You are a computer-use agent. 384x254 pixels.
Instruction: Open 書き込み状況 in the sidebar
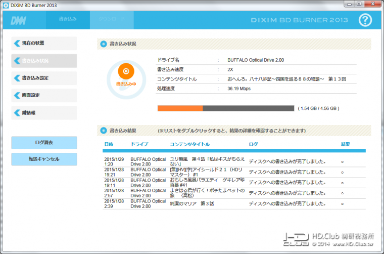point(44,61)
